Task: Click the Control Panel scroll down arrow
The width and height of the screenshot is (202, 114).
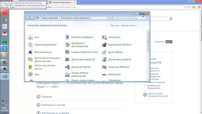Action: [148, 79]
